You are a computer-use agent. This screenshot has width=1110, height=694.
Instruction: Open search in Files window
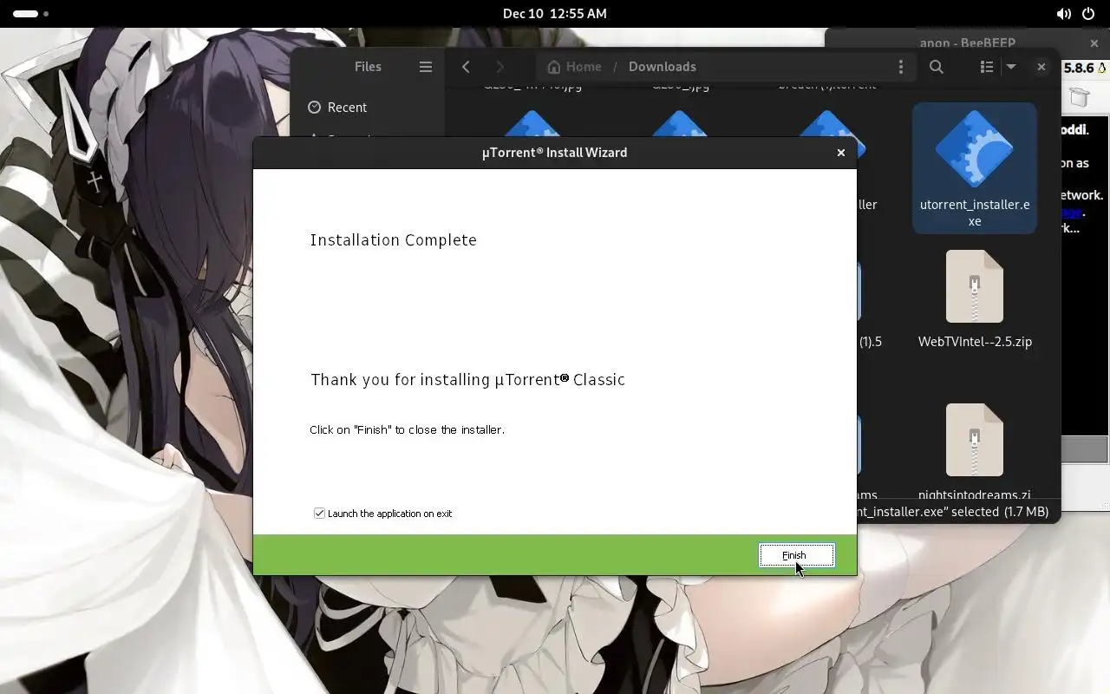click(x=937, y=67)
